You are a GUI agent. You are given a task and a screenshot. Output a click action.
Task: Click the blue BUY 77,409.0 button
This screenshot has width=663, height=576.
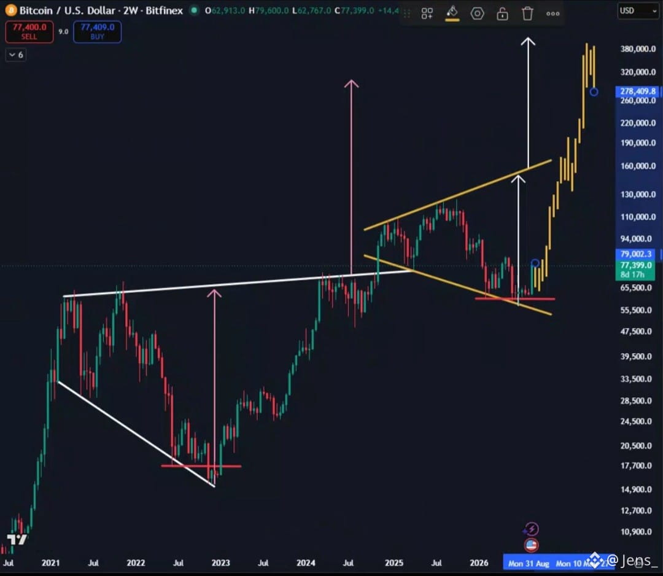click(x=97, y=32)
